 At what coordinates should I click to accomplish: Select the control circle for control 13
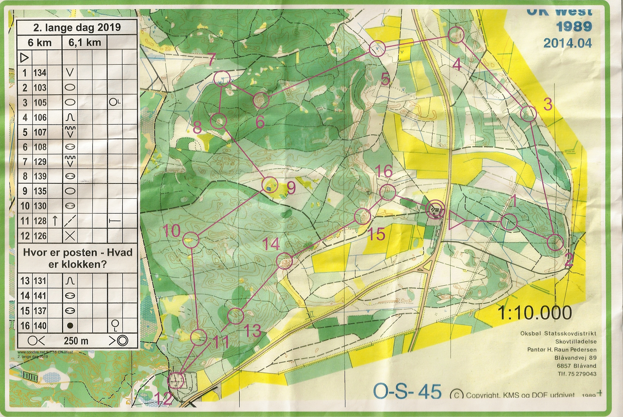pyautogui.click(x=235, y=315)
